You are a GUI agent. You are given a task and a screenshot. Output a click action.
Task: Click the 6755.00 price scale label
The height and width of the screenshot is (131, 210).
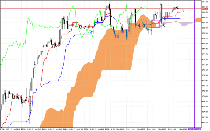coord(205,65)
